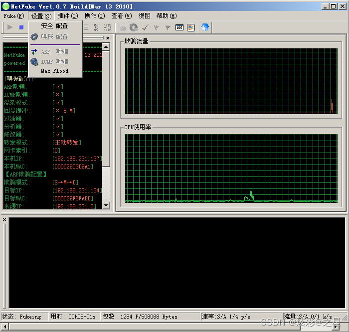Open the 查看 (V) menu
Image resolution: width=349 pixels, height=332 pixels.
[122, 16]
